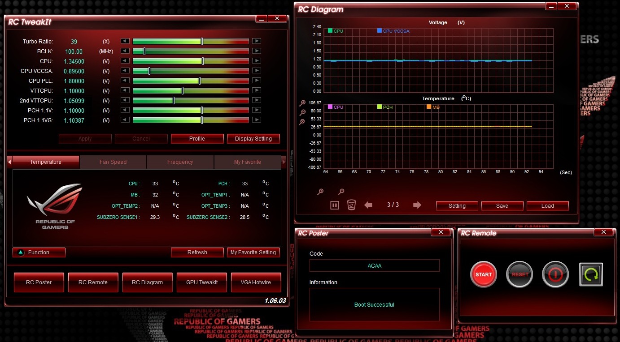
Task: Click the green reboot arrow icon in RC Remote
Action: [x=591, y=274]
